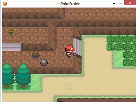Viewport: 136px width, 102px height.
Task: Click the yellow Poké Ball item on ledge
Action: pyautogui.click(x=11, y=32)
